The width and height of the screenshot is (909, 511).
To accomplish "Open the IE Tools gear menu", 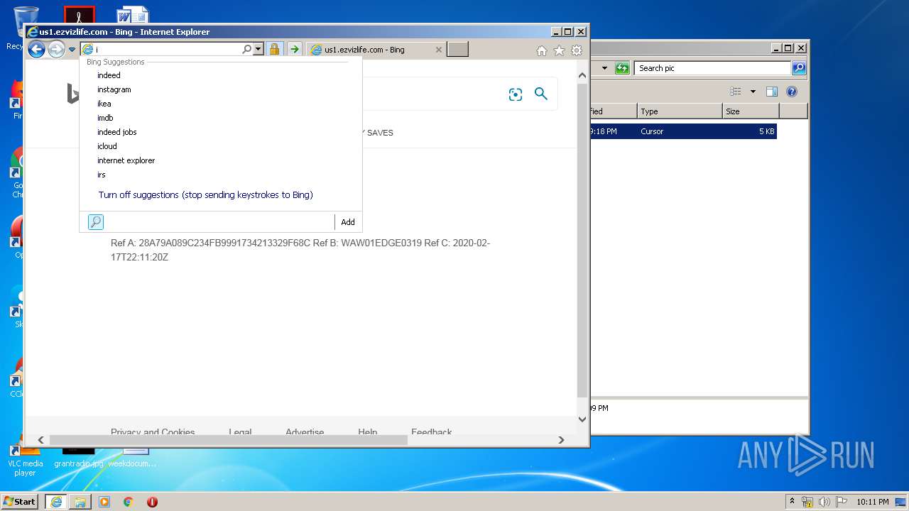I will coord(577,50).
